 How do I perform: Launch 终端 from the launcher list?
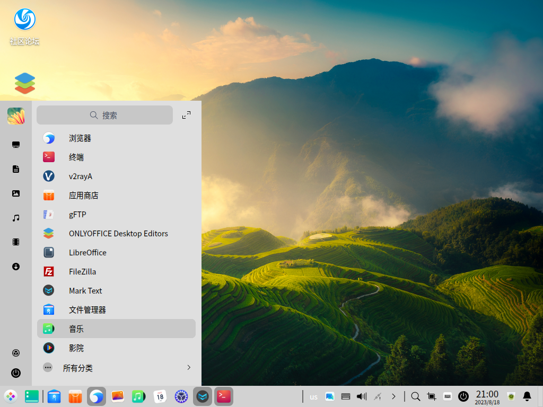coord(116,157)
